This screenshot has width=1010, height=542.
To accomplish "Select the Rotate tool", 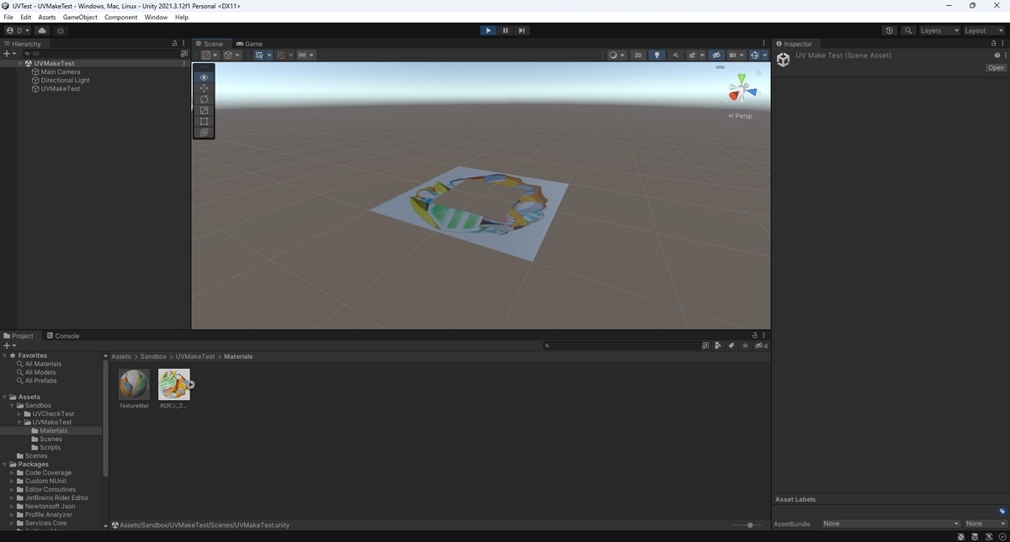I will click(204, 99).
